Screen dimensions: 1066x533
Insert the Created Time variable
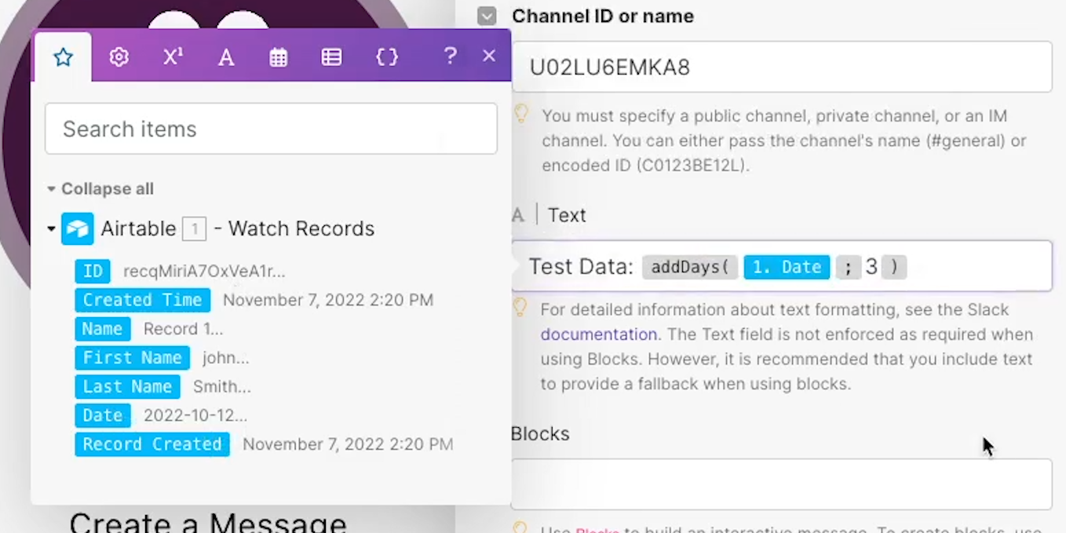coord(143,300)
